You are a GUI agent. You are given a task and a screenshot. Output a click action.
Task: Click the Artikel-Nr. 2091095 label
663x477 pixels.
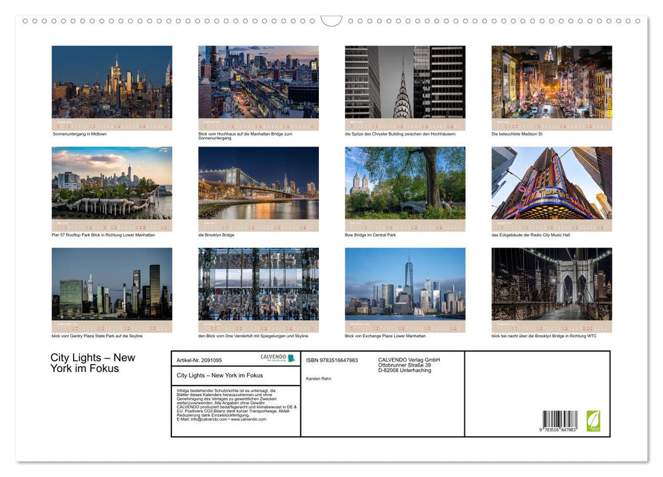[x=199, y=360]
